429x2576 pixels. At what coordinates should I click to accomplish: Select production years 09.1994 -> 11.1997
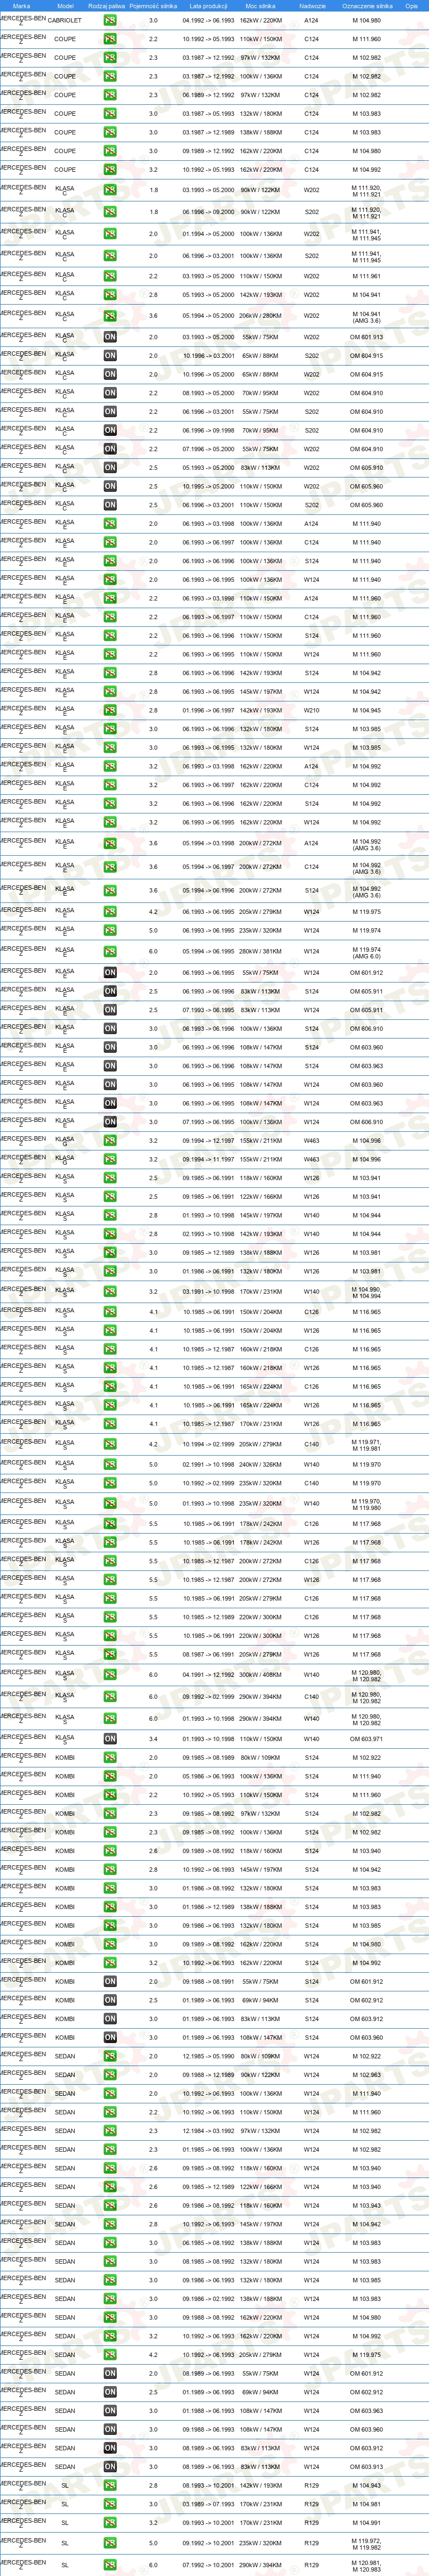point(208,1159)
